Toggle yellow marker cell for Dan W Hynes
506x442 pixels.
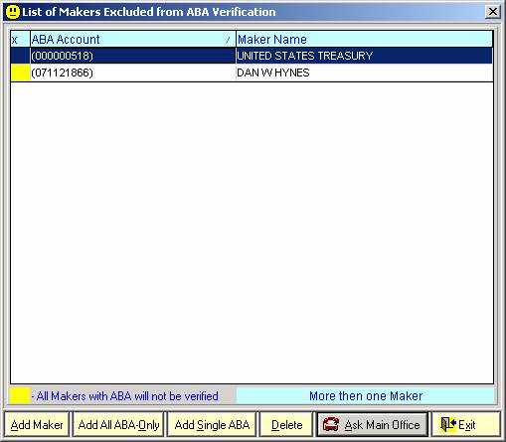point(20,73)
